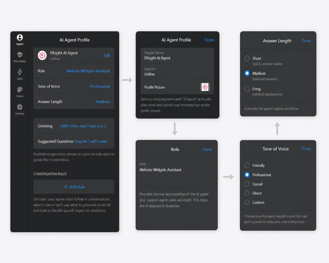Click Edit next to Elfsight AI Agent
The height and width of the screenshot is (263, 329).
pyautogui.click(x=107, y=55)
